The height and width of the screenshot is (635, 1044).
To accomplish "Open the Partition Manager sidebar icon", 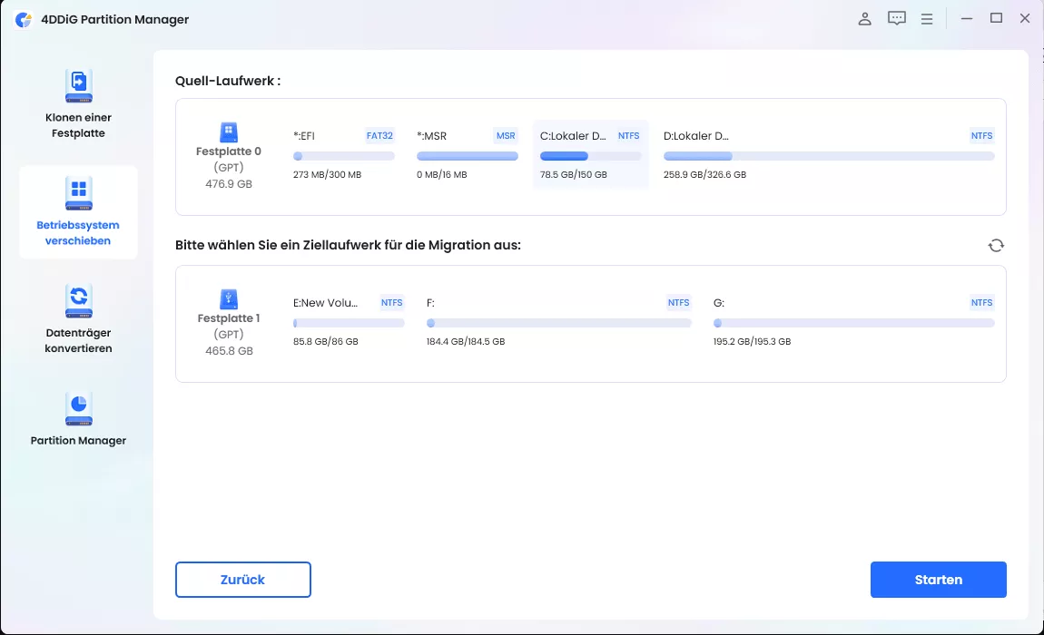I will pyautogui.click(x=79, y=409).
